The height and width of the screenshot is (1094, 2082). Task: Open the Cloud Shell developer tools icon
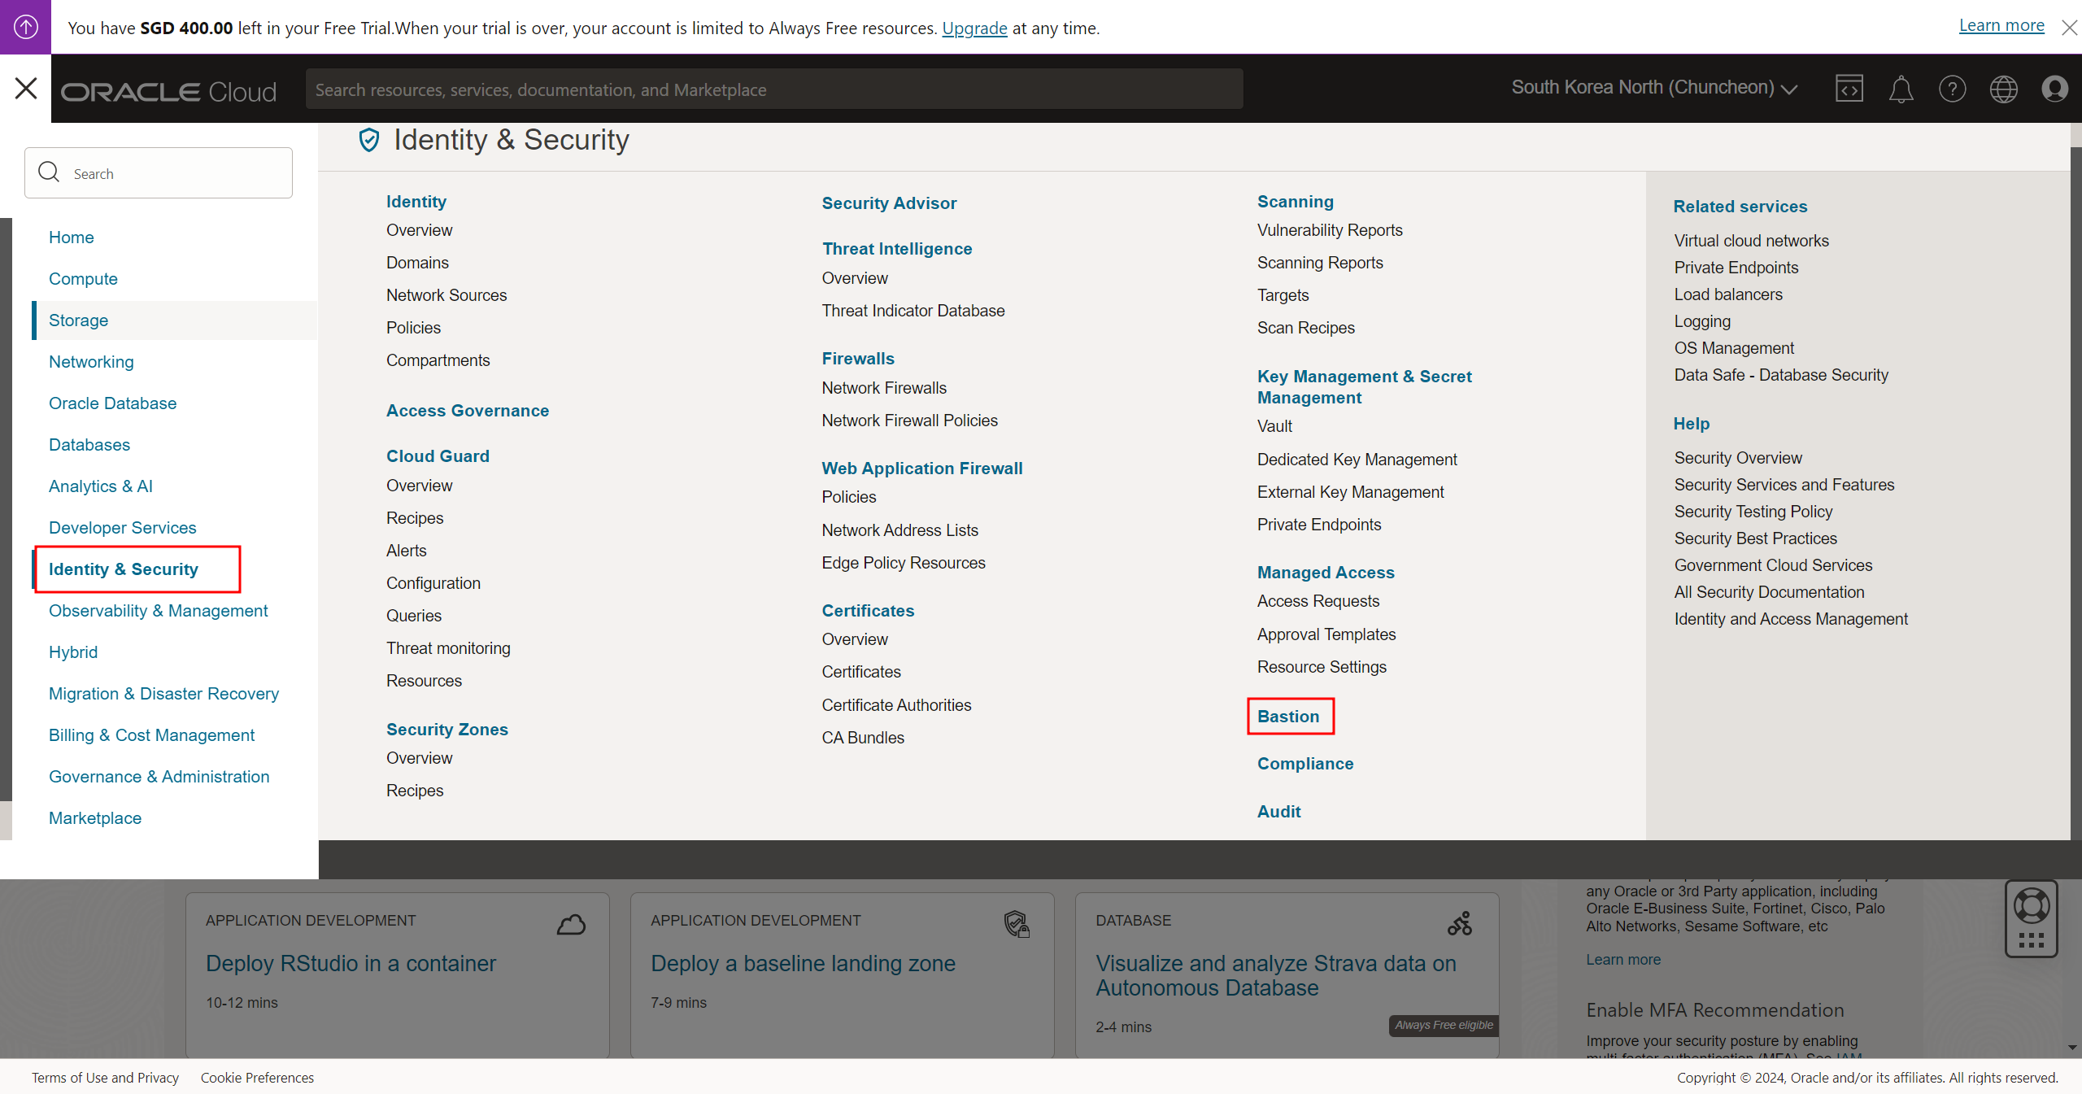[x=1849, y=89]
